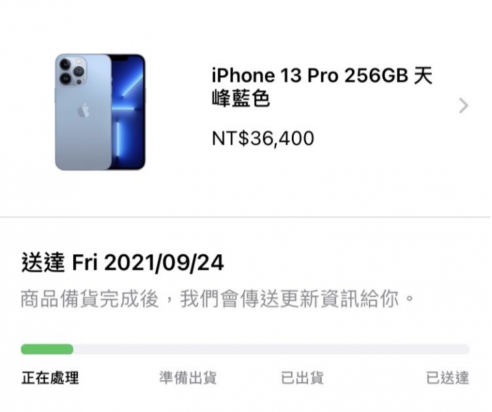Open the iPhone 13 Pro product details chevron
Image resolution: width=492 pixels, height=412 pixels.
point(463,106)
